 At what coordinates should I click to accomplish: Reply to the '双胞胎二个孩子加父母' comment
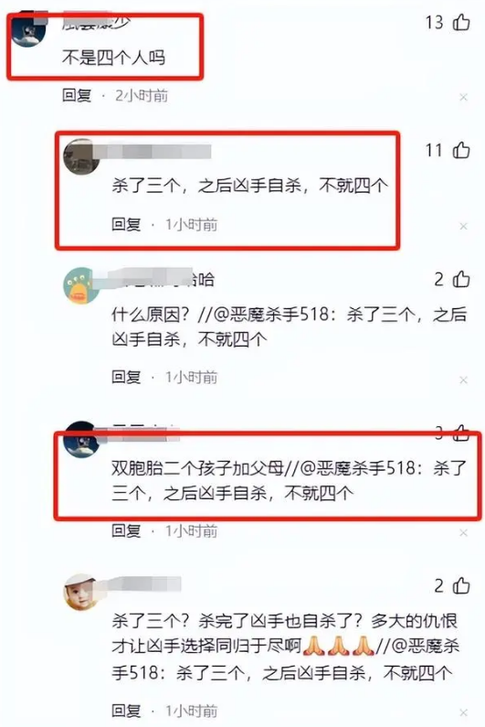point(126,530)
